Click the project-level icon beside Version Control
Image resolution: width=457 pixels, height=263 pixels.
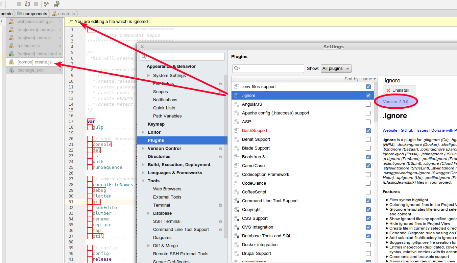[220, 149]
